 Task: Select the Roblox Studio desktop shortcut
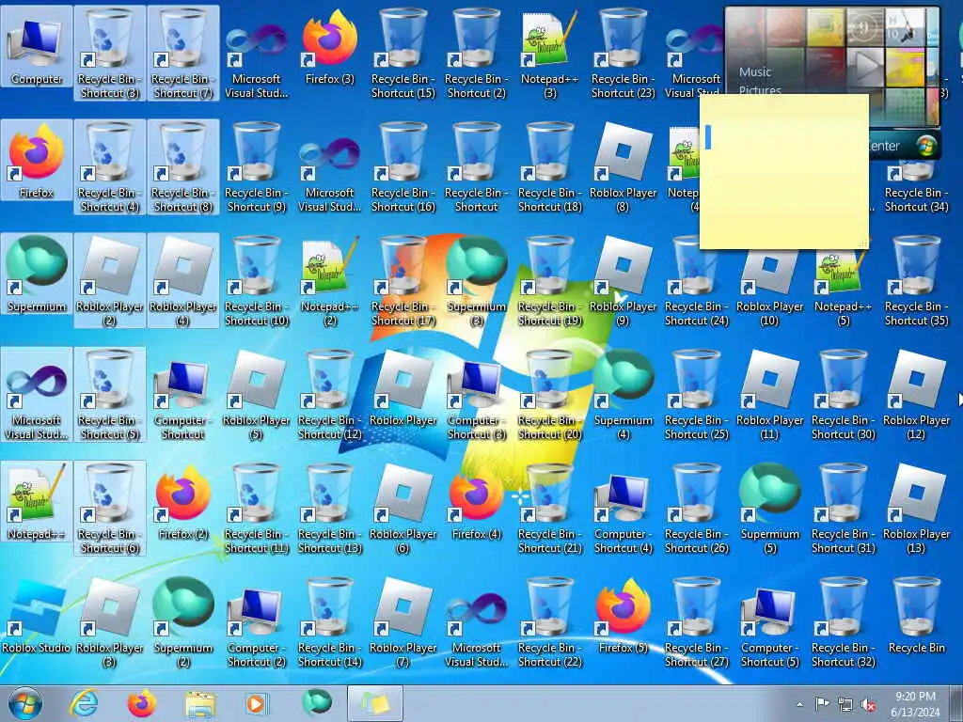click(37, 617)
